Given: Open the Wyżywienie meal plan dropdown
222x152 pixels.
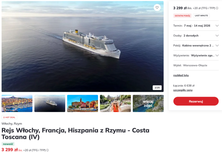Looking at the screenshot, I should click(x=217, y=55).
